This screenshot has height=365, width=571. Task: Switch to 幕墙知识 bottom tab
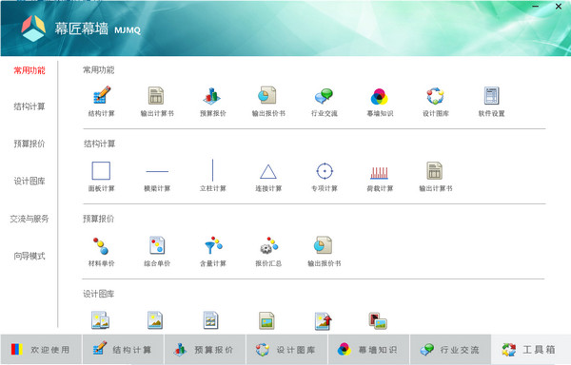coord(369,350)
